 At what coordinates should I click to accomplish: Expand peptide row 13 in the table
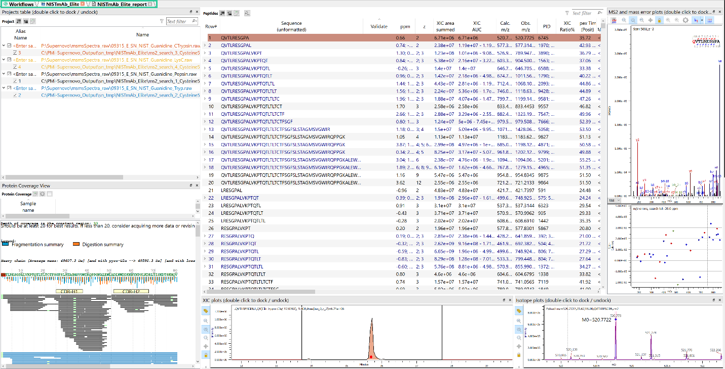(205, 129)
